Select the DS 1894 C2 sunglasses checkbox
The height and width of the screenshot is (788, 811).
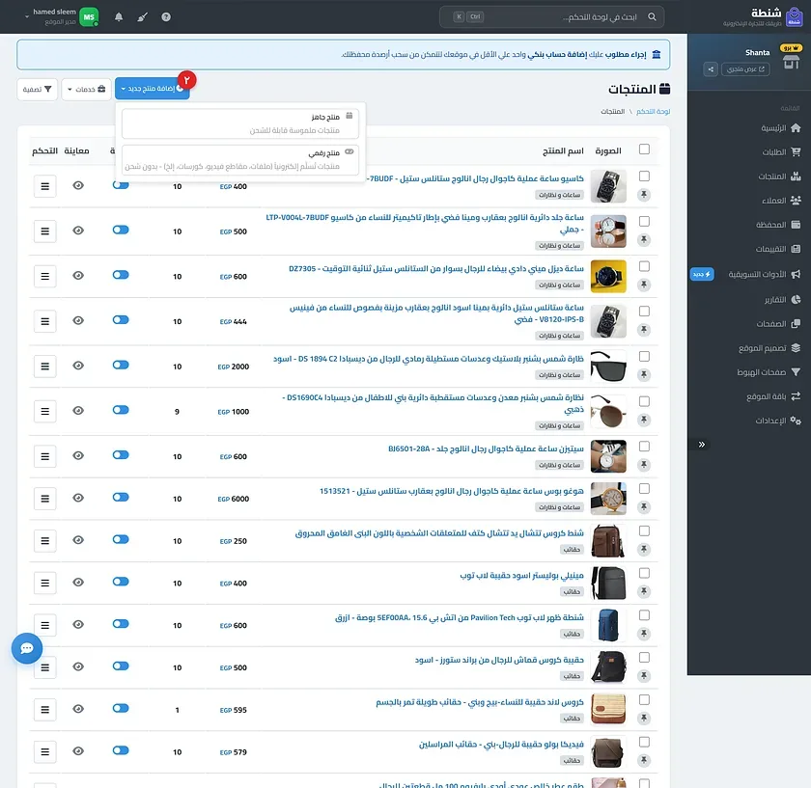tap(644, 357)
